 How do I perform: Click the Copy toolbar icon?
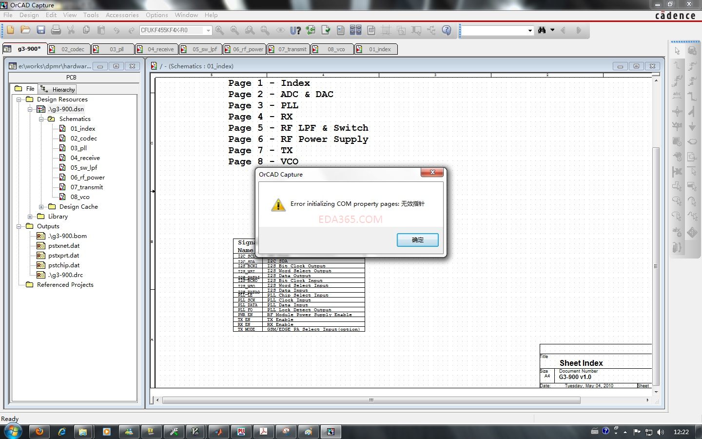(86, 30)
